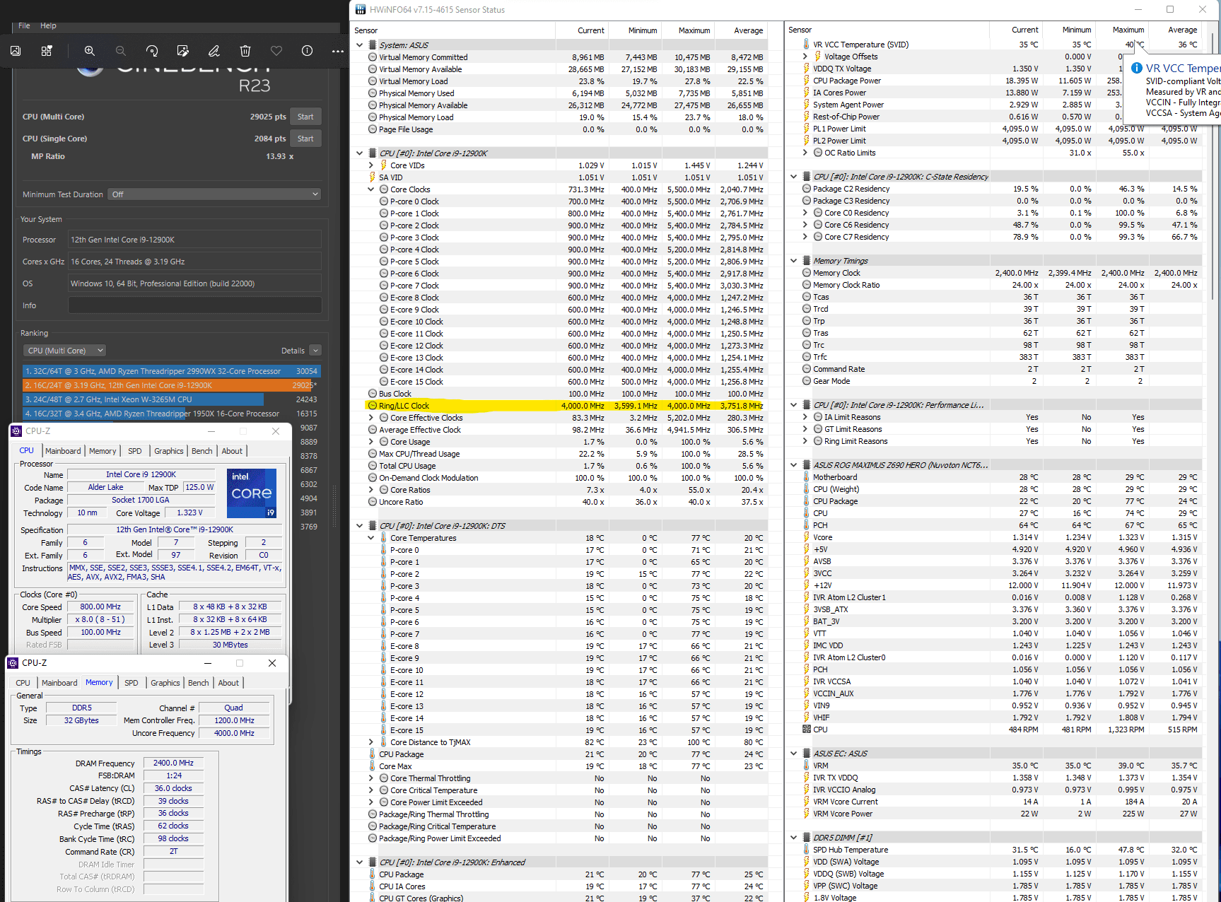Click the lightning icon beside Core VIDs

[384, 165]
